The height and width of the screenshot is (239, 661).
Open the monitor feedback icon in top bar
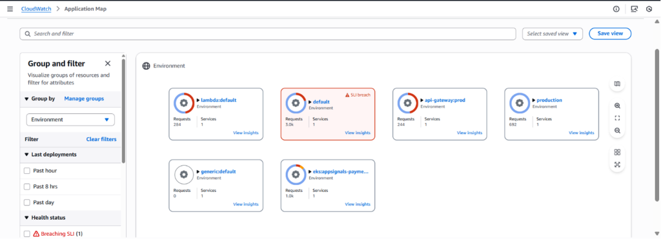tap(634, 9)
